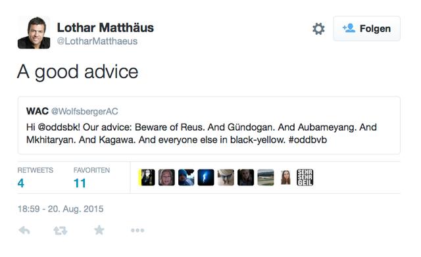421x257 pixels.
Task: Open the more options ellipsis icon
Action: click(x=137, y=230)
